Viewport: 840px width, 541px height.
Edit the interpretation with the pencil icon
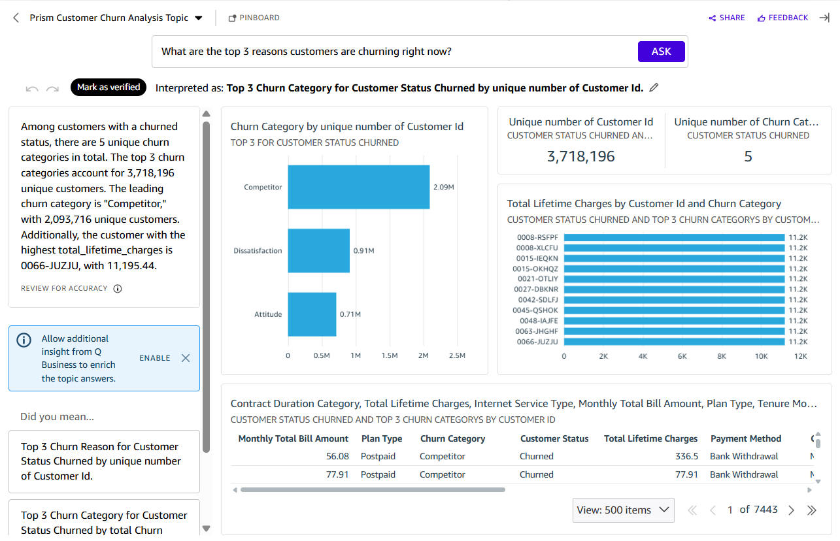654,88
